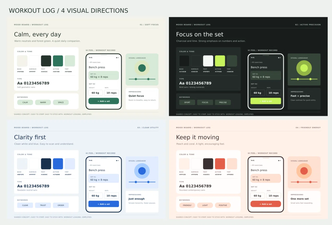Image resolution: width=332 pixels, height=225 pixels.
Task: Pick the navy #18304C text swatch
Action: pos(46,164)
